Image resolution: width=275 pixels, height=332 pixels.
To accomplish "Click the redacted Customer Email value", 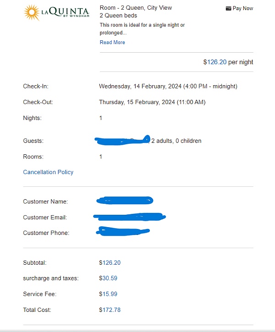I will 129,216.
